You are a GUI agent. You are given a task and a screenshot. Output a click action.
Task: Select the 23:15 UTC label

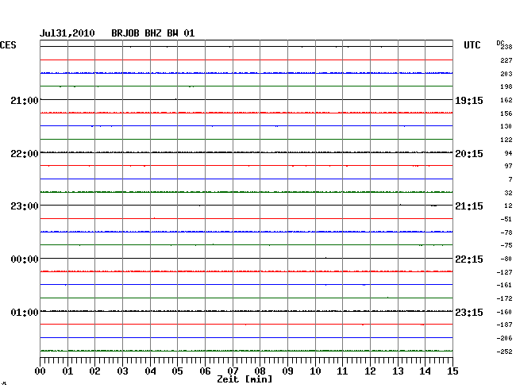point(469,312)
